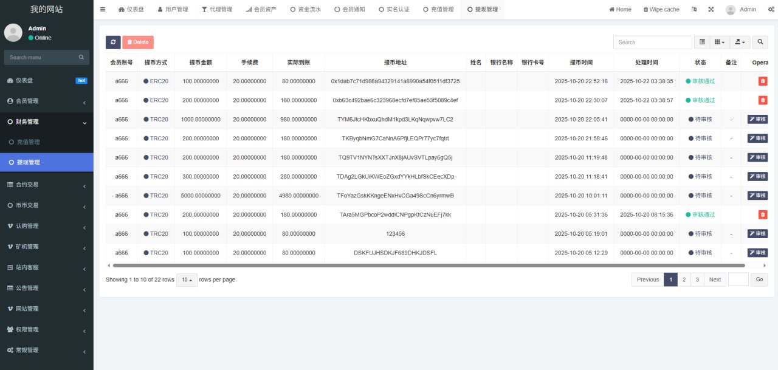778x370 pixels.
Task: Click the fullscreen expand icon in header
Action: [x=711, y=9]
